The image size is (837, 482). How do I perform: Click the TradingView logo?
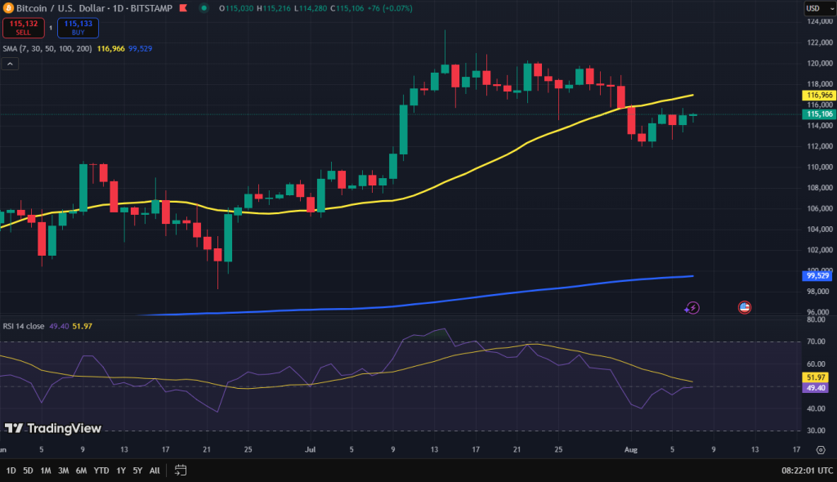[52, 428]
